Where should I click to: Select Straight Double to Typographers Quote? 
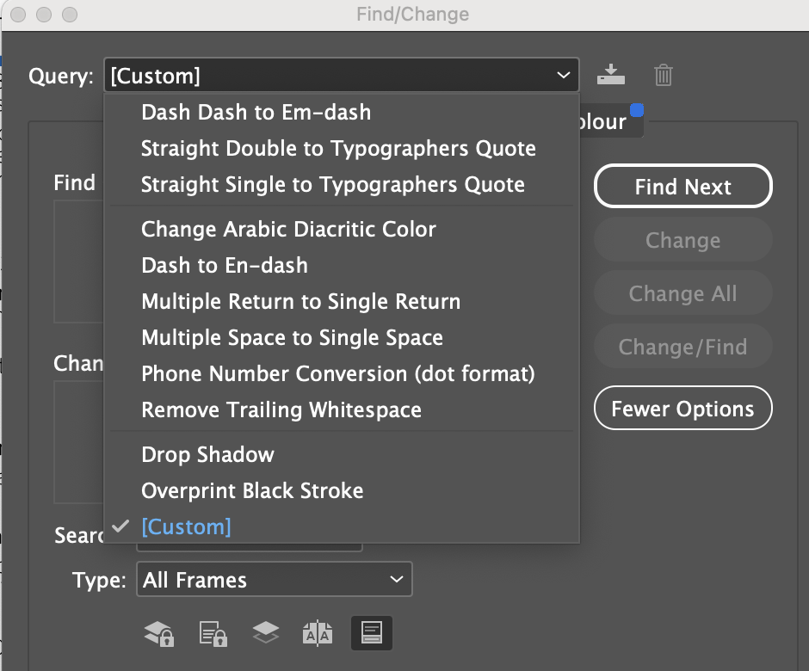[338, 148]
